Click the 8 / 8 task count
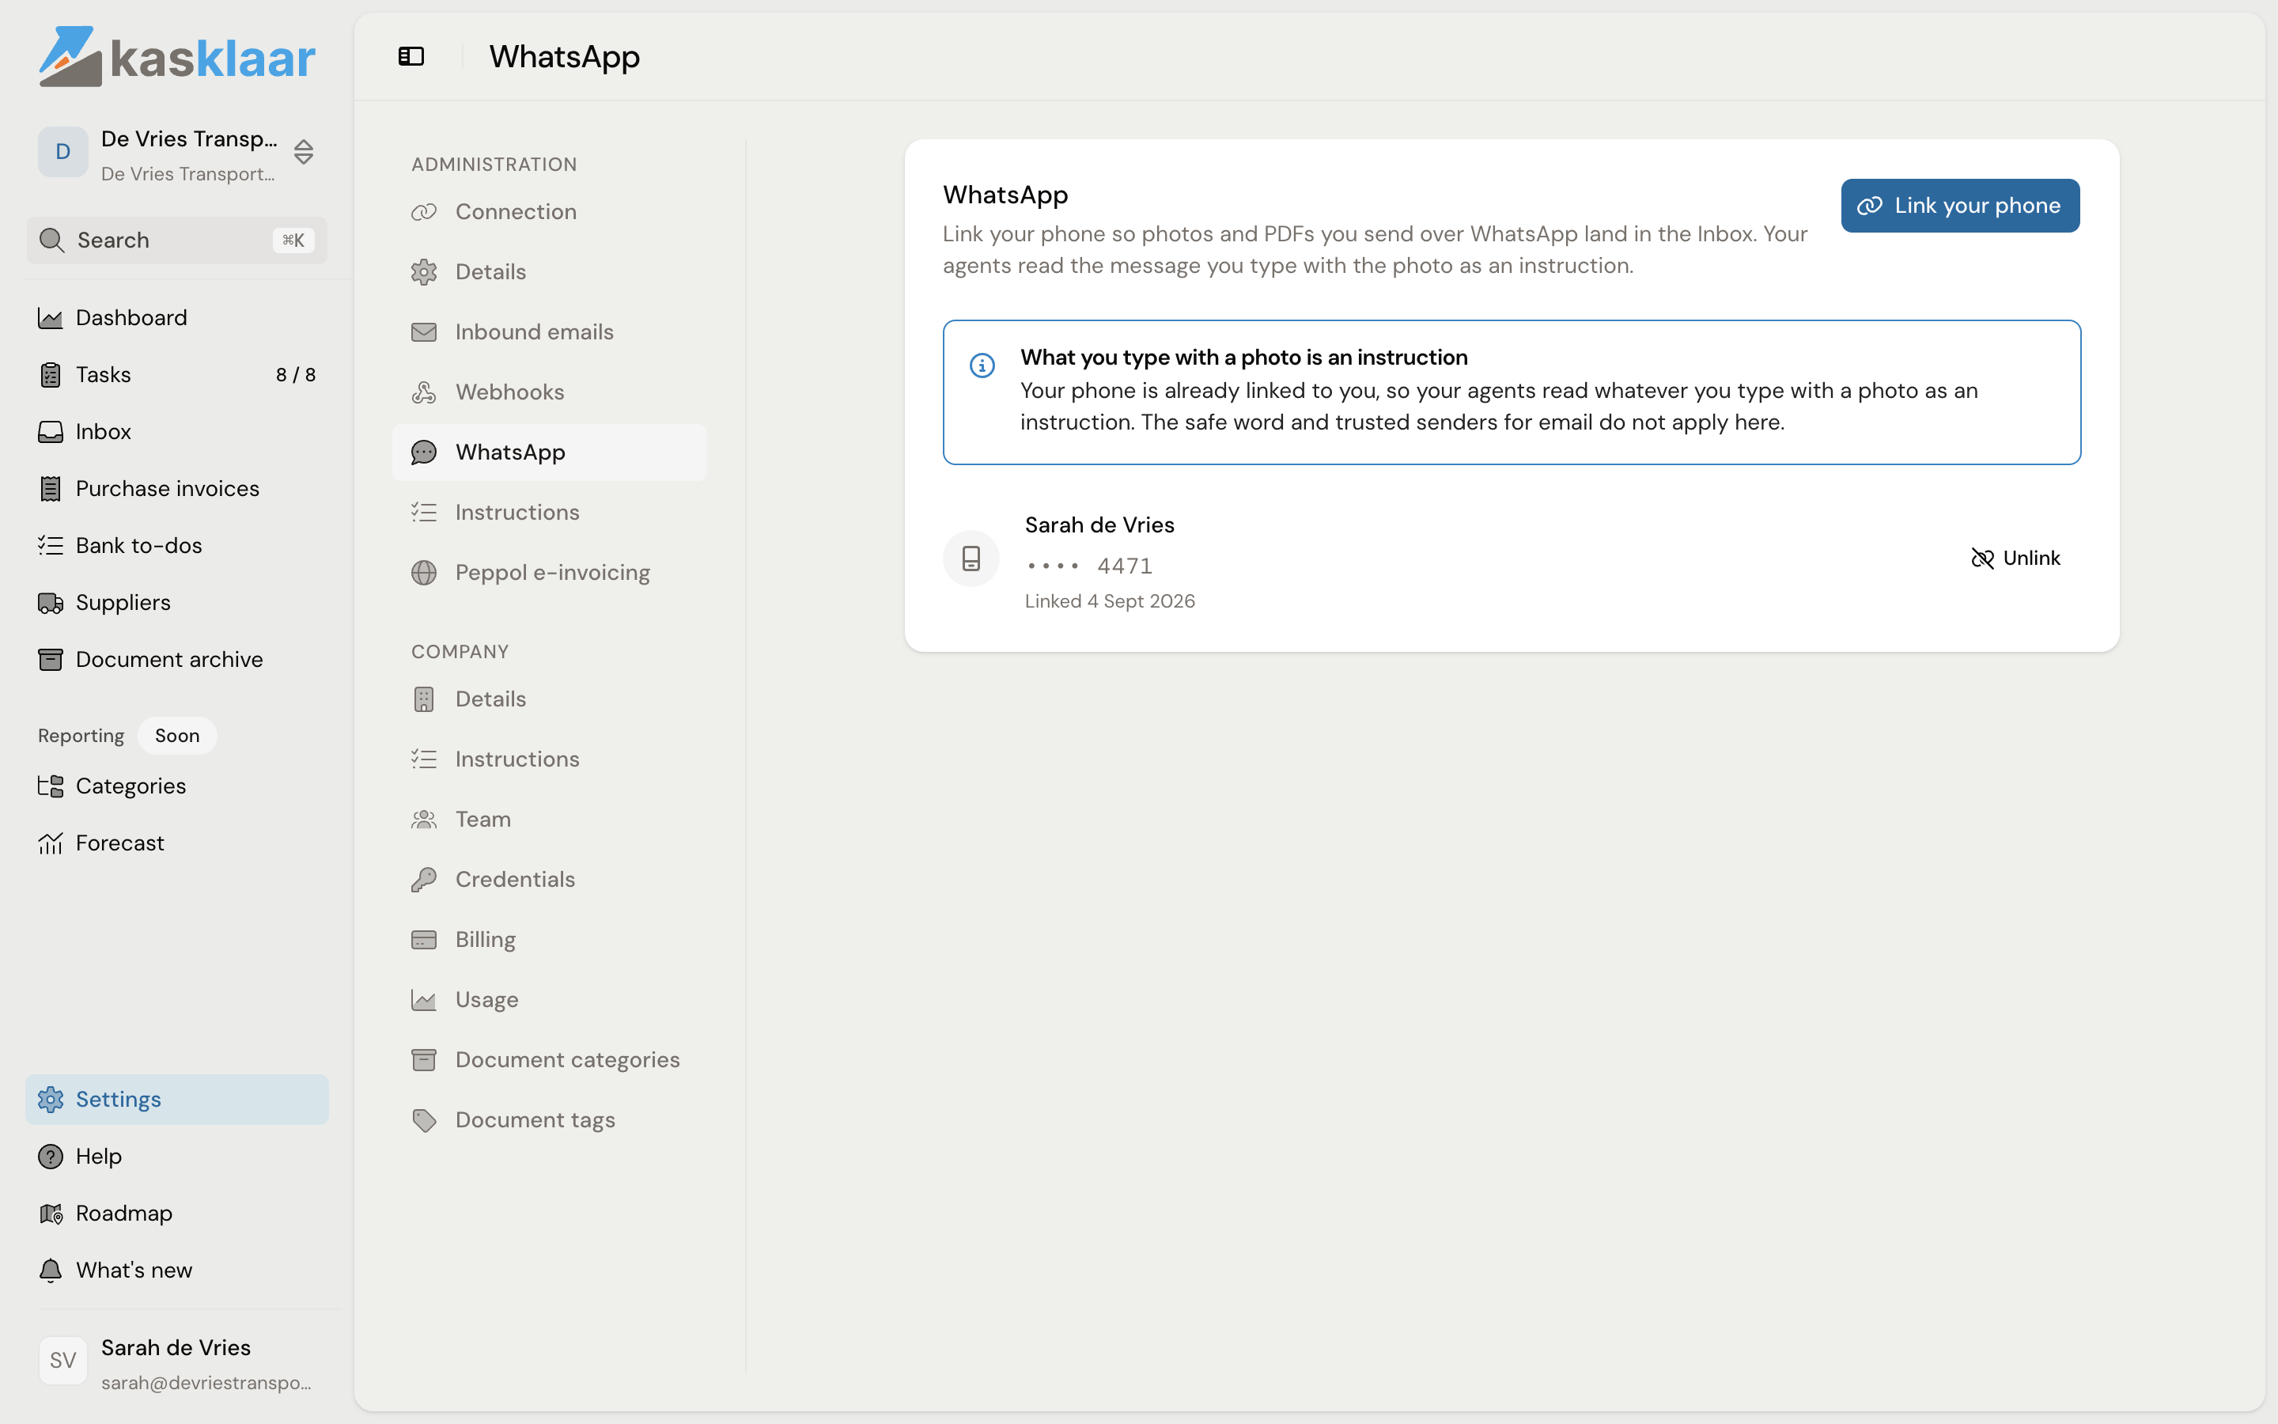Viewport: 2278px width, 1424px height. coord(296,375)
